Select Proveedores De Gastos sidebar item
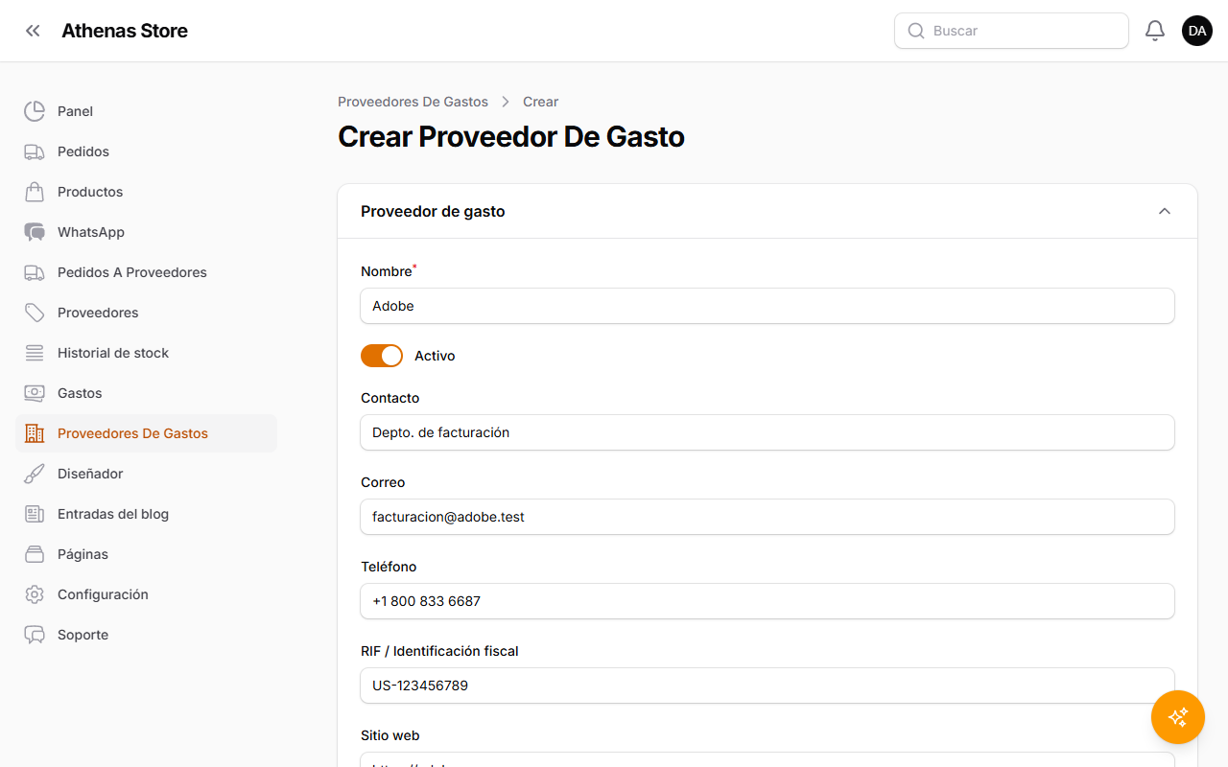The image size is (1228, 767). coord(146,433)
